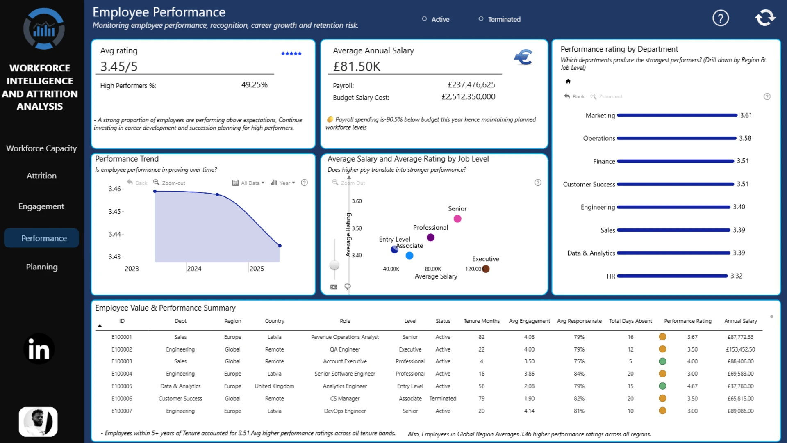Select the Terminated radio button
Screen dimensions: 787x443
(481, 19)
